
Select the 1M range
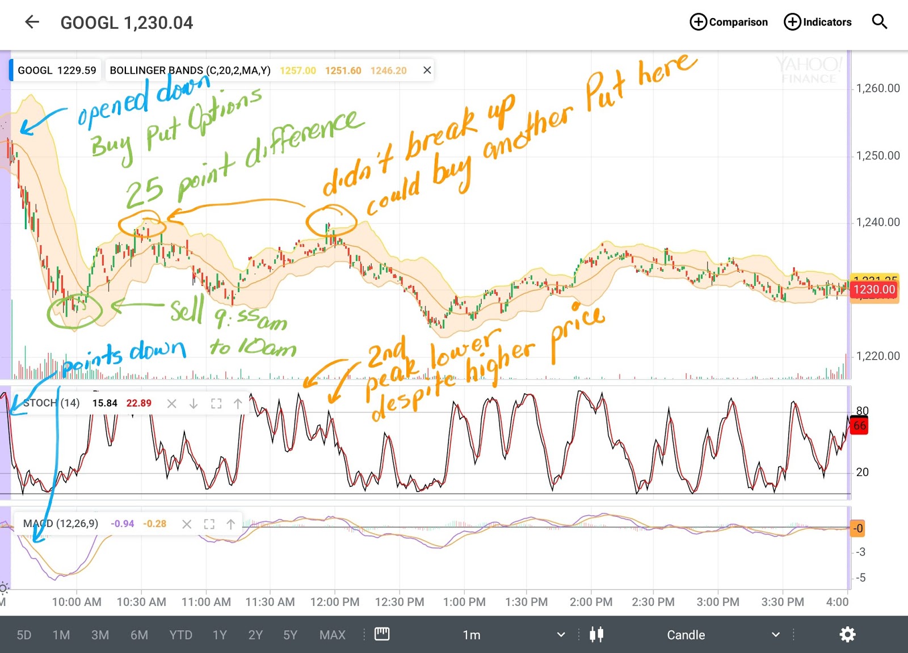click(x=61, y=635)
